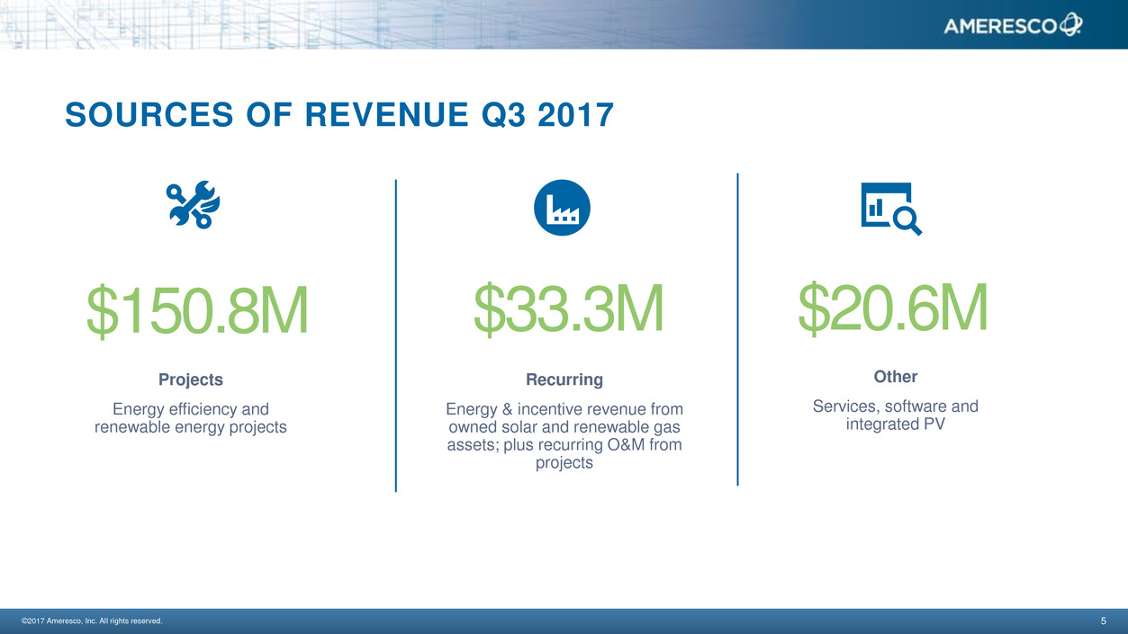Click the wrench and leaf Projects icon
Screen dimensions: 1128x634
193,205
